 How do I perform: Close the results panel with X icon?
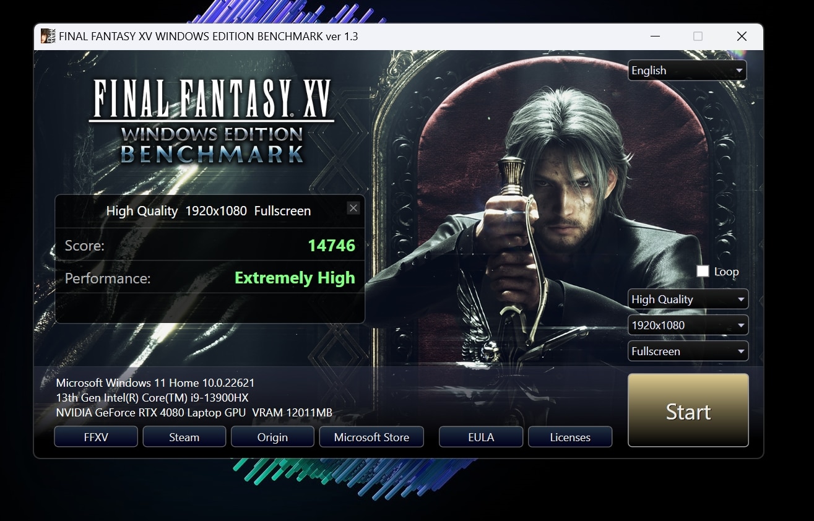353,208
